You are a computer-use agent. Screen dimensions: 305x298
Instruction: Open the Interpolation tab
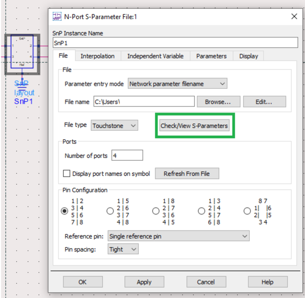pos(97,56)
